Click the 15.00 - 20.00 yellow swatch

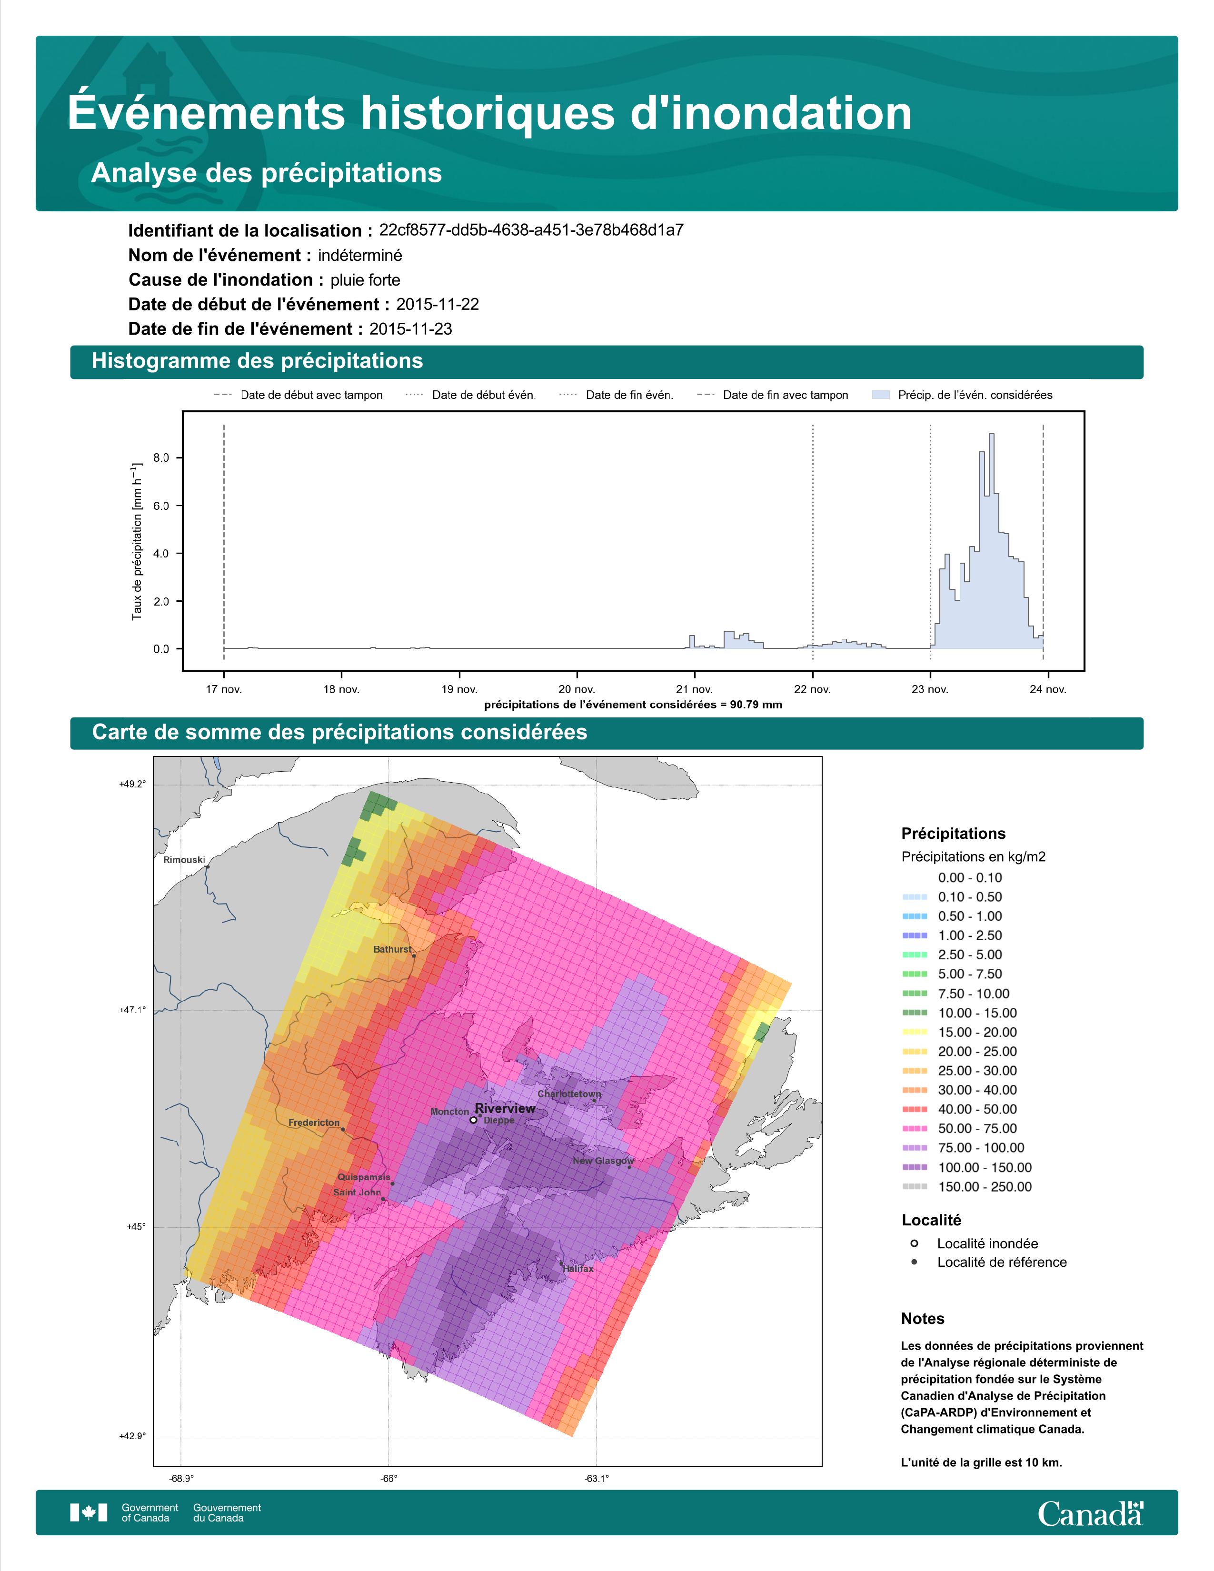[x=914, y=1032]
